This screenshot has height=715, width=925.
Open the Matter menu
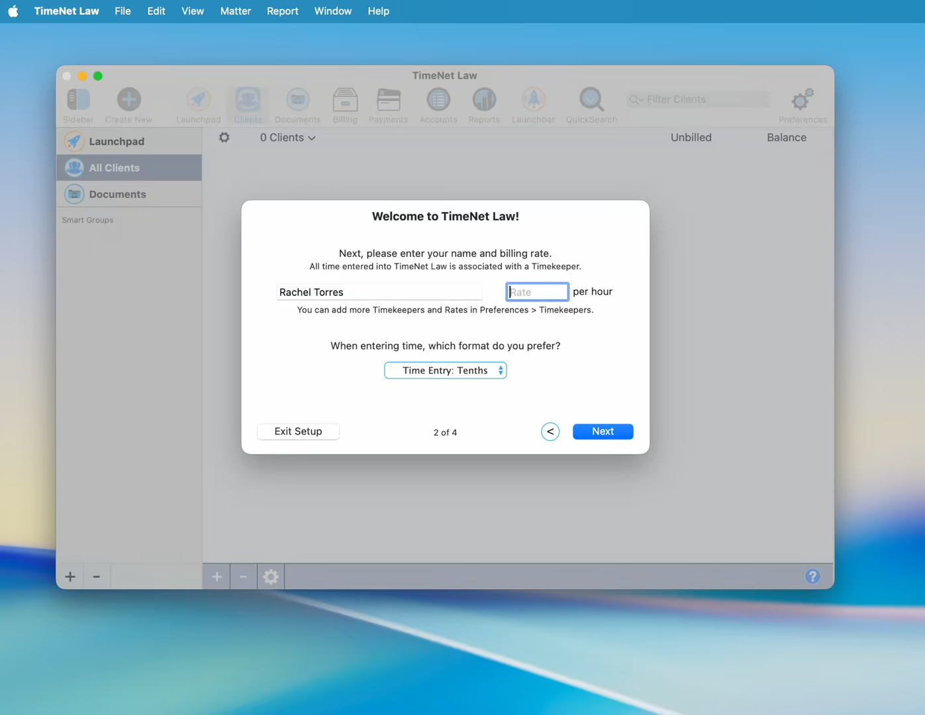(x=236, y=11)
